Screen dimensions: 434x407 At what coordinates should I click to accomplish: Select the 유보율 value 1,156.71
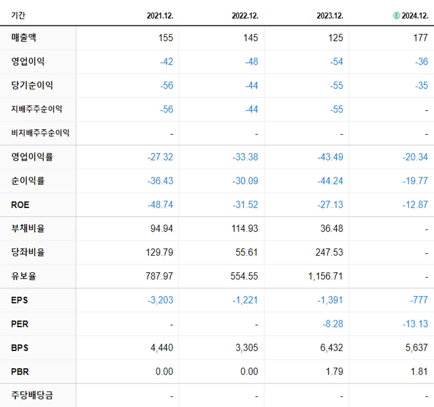[326, 276]
